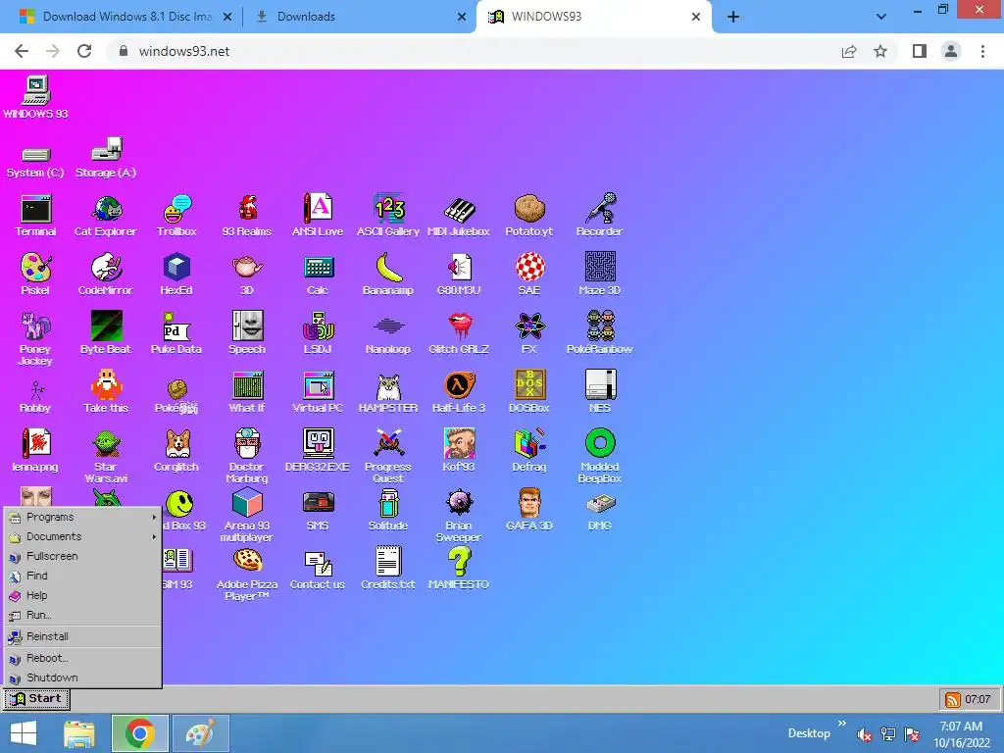Image resolution: width=1004 pixels, height=753 pixels.
Task: Open the Bananamp banana icon
Action: pyautogui.click(x=388, y=275)
